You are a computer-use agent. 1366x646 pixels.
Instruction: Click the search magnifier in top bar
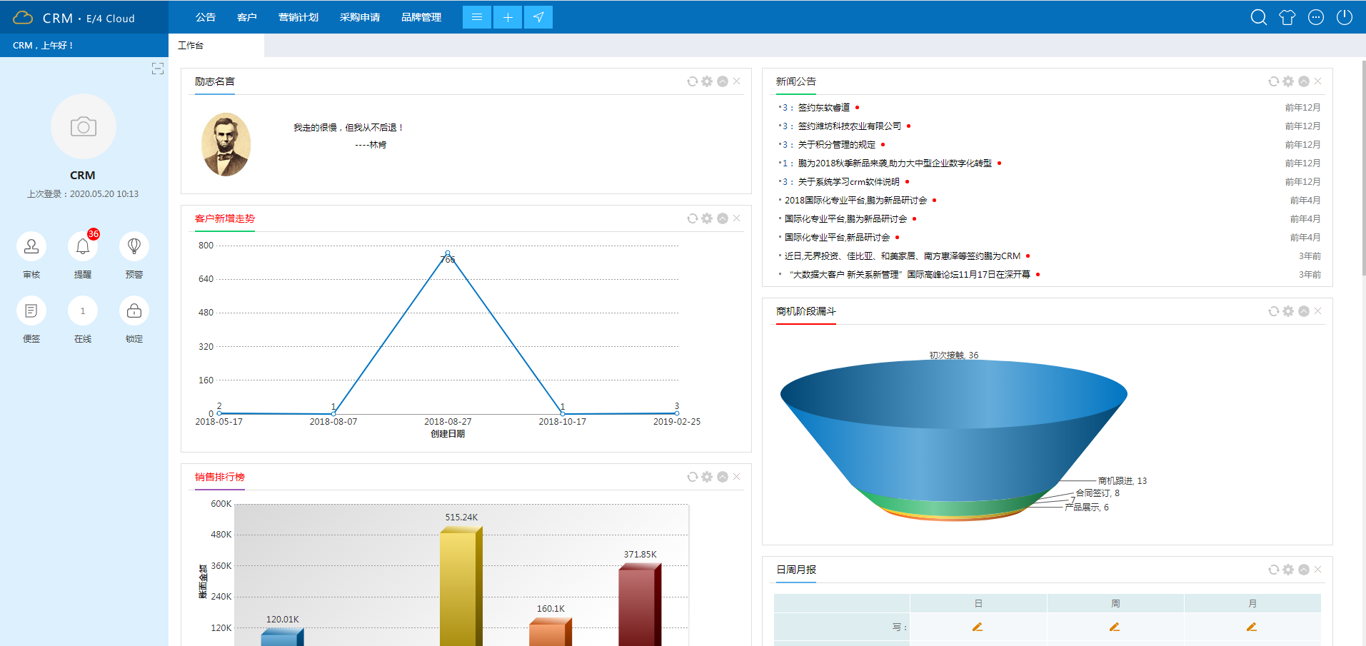coord(1258,17)
